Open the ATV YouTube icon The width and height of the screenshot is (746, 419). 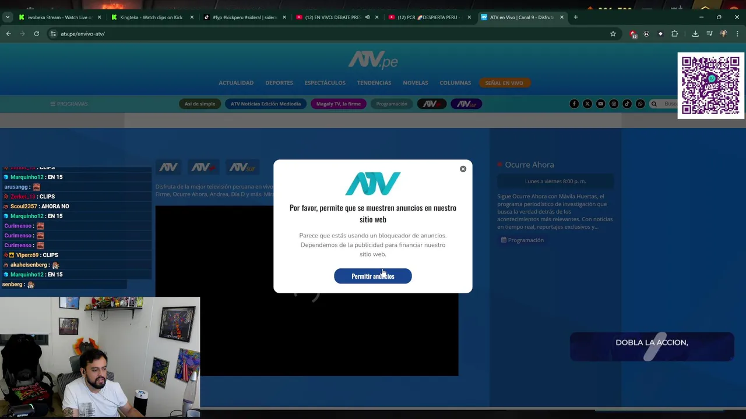coord(600,104)
